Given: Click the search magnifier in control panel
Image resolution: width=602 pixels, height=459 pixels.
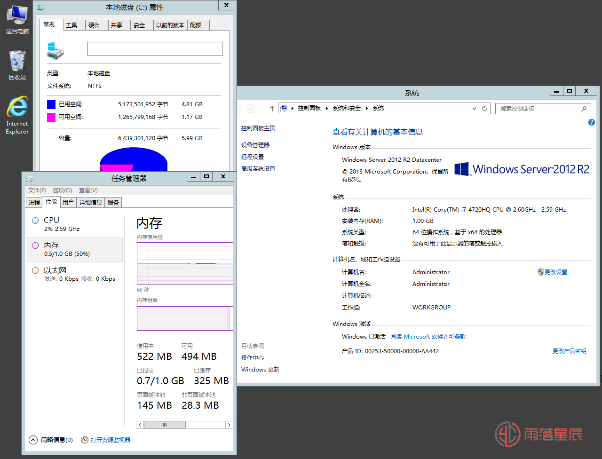Looking at the screenshot, I should [584, 109].
